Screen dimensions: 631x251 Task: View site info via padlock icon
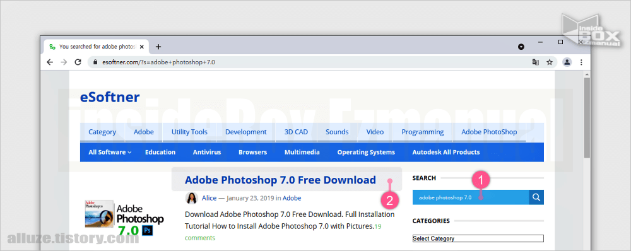[95, 62]
